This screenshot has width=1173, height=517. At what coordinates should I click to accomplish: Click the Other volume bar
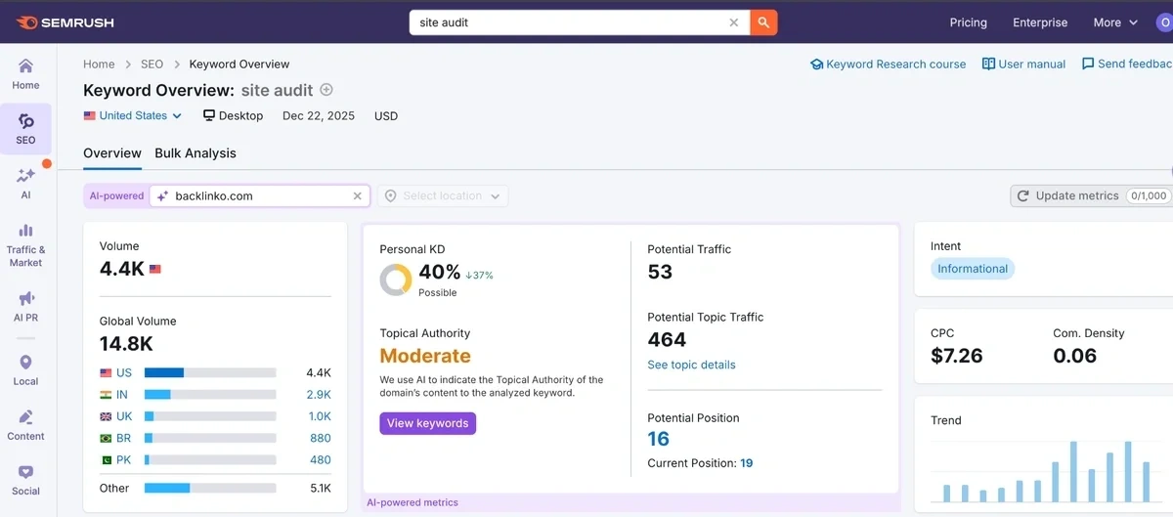[x=210, y=488]
